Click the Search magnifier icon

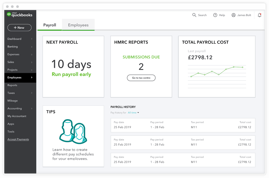(x=194, y=15)
